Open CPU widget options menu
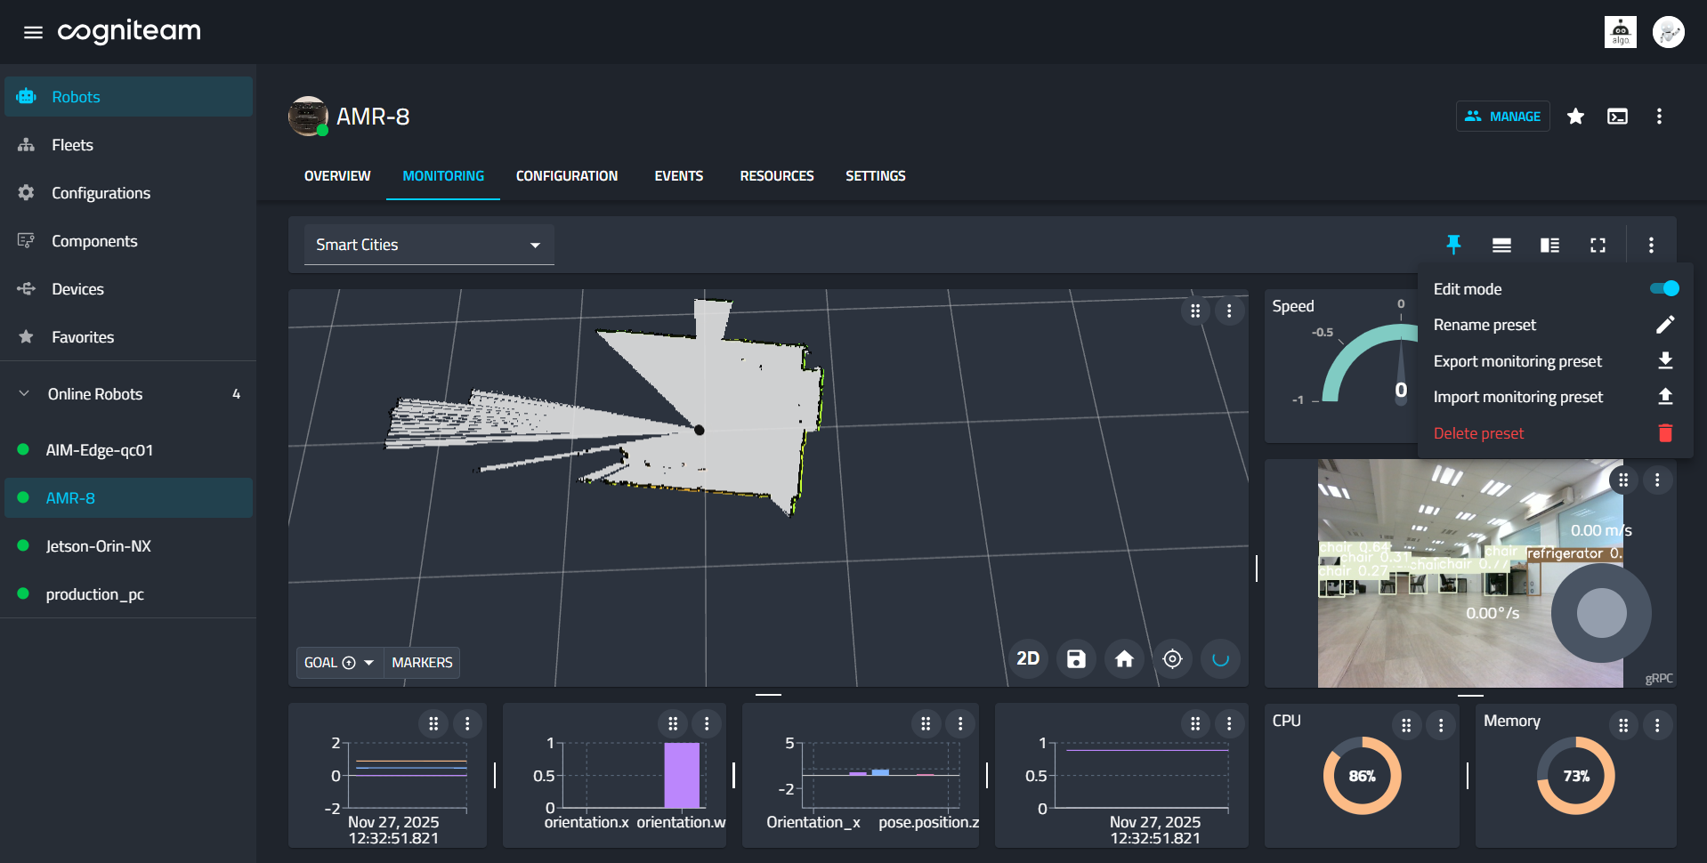Image resolution: width=1707 pixels, height=863 pixels. [1441, 725]
